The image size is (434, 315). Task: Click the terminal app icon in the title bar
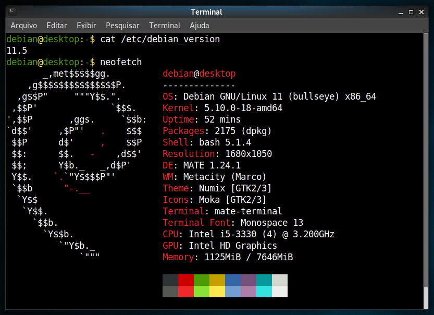[12, 11]
